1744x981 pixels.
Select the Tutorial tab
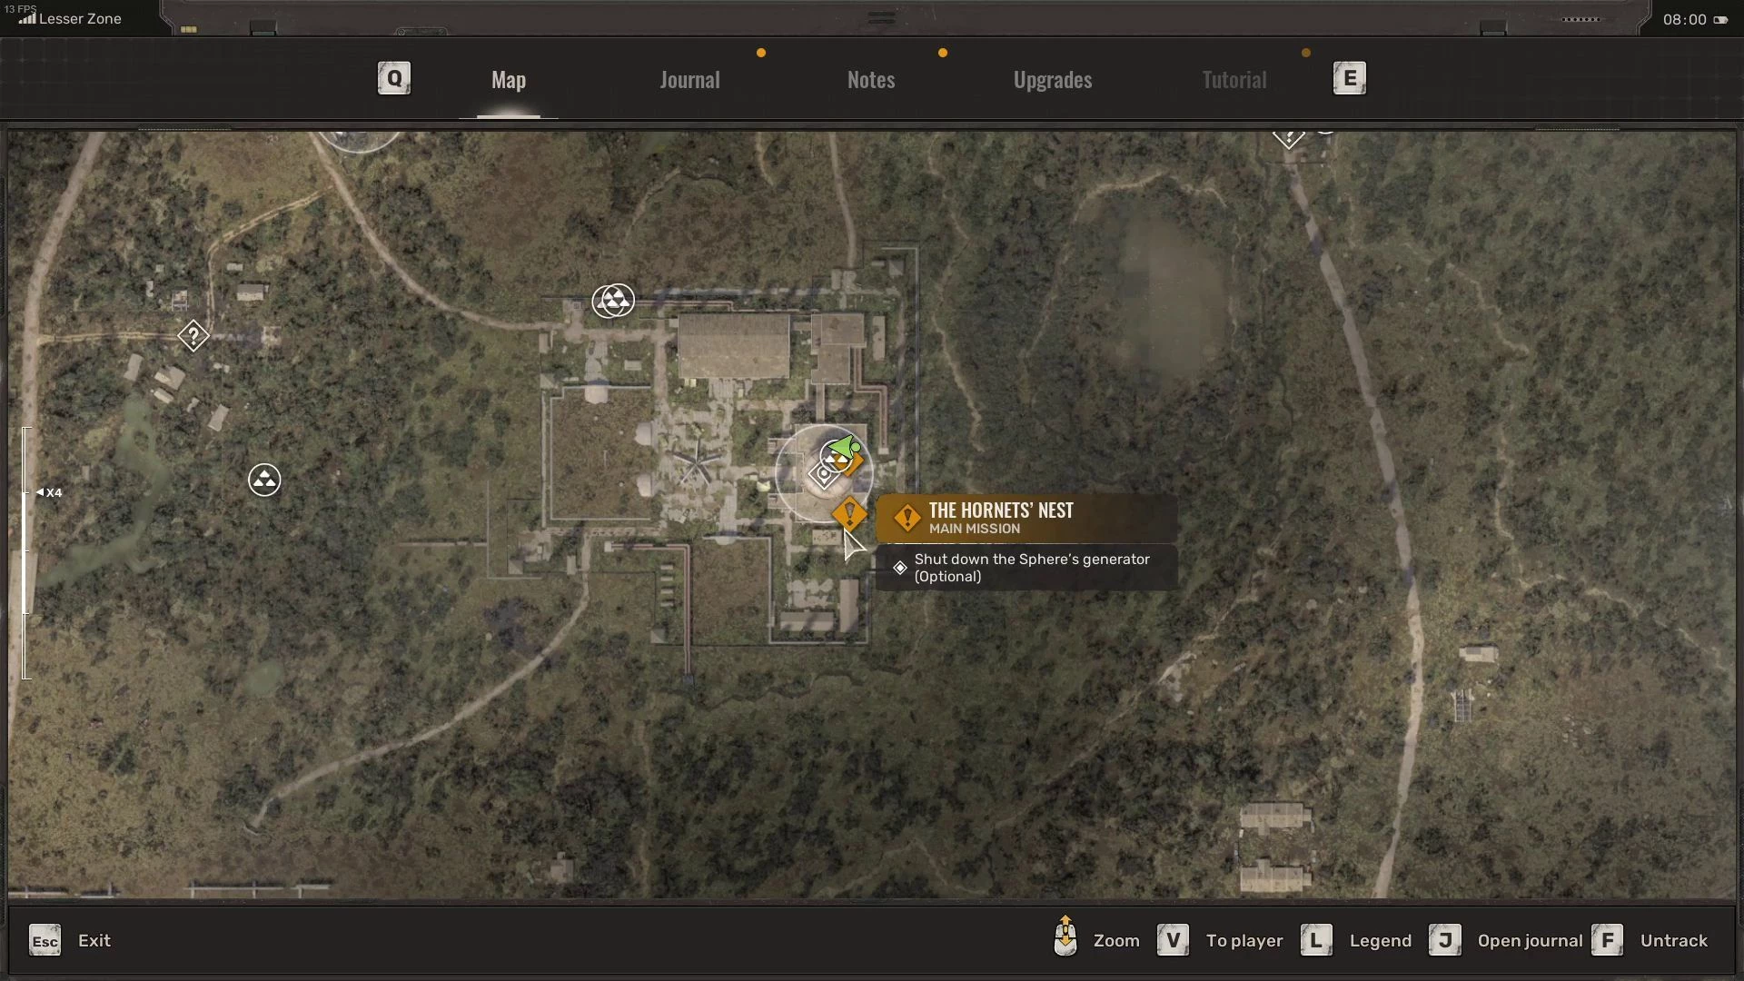tap(1234, 80)
